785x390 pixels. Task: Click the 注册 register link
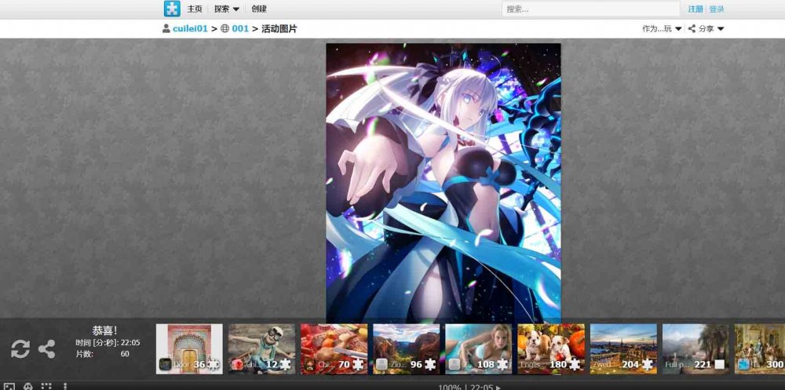tap(695, 9)
